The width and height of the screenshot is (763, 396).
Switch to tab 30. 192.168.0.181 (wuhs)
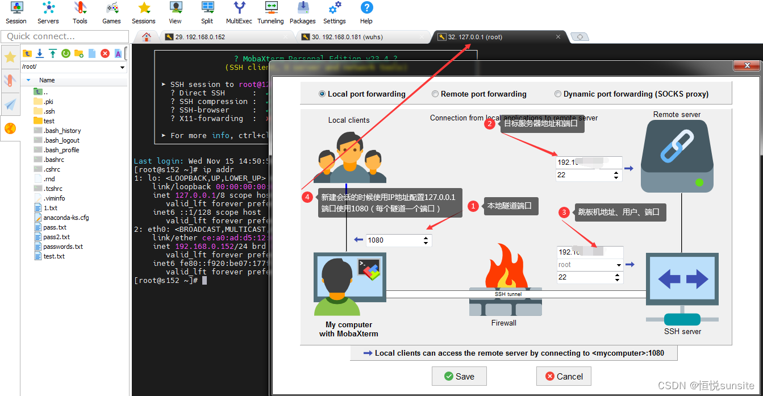[362, 37]
